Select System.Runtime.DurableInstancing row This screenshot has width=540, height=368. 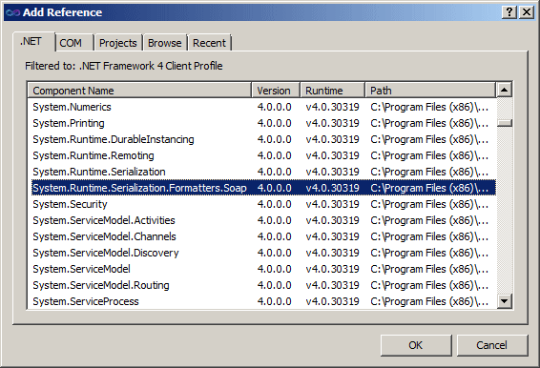(264, 139)
